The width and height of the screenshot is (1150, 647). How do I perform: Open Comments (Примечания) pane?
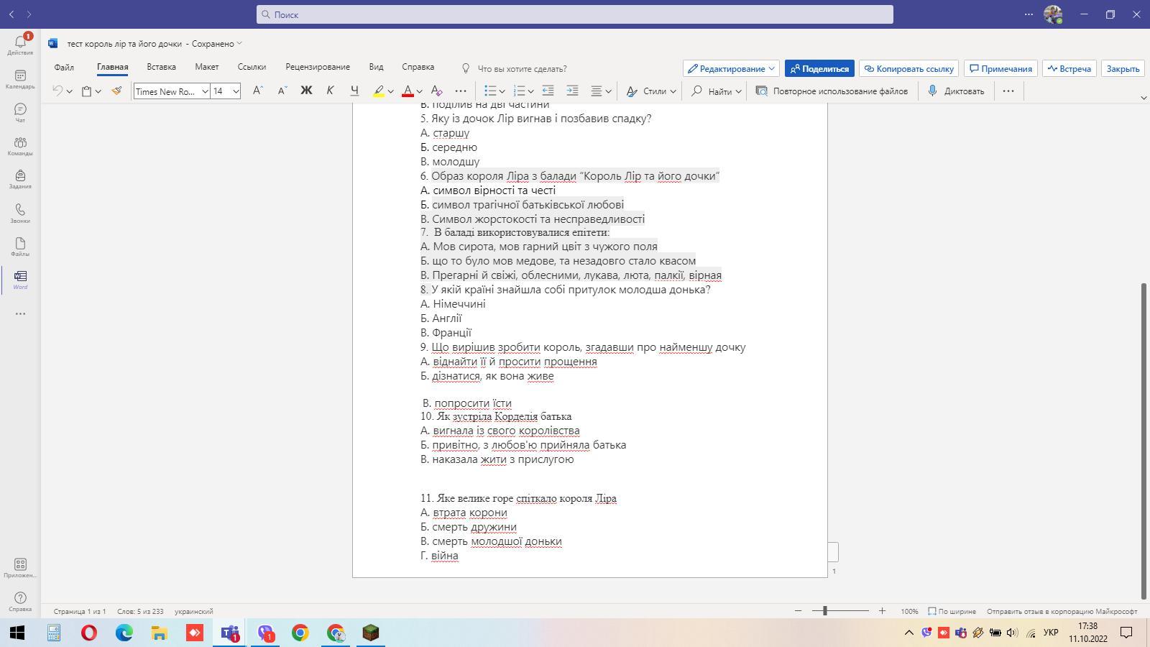pyautogui.click(x=1000, y=68)
